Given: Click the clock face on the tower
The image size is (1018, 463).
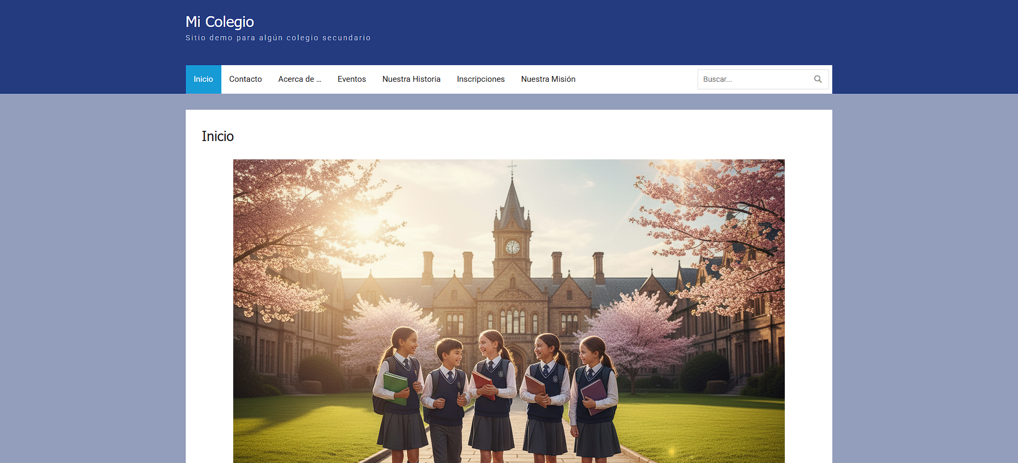Looking at the screenshot, I should point(512,247).
